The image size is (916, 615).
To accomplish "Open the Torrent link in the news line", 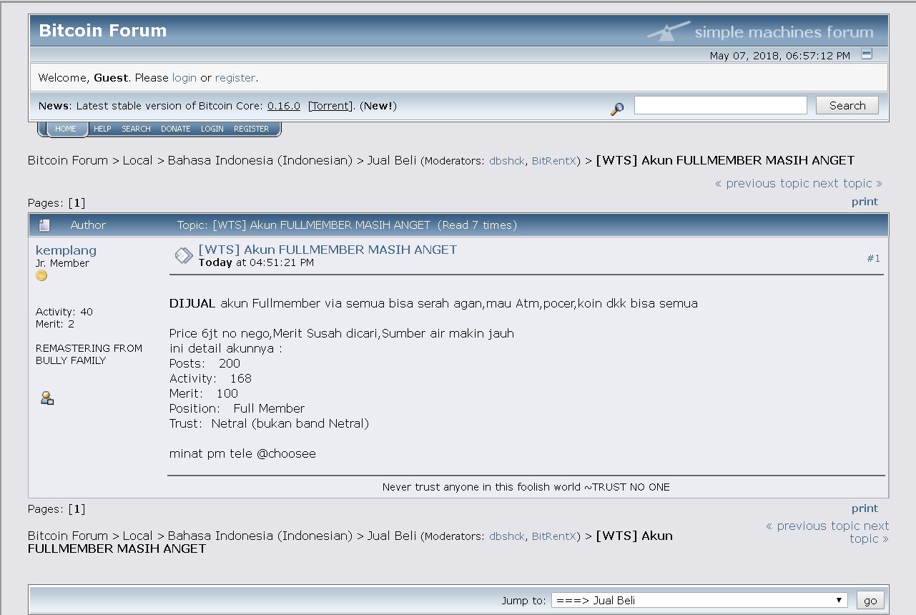I will (331, 106).
